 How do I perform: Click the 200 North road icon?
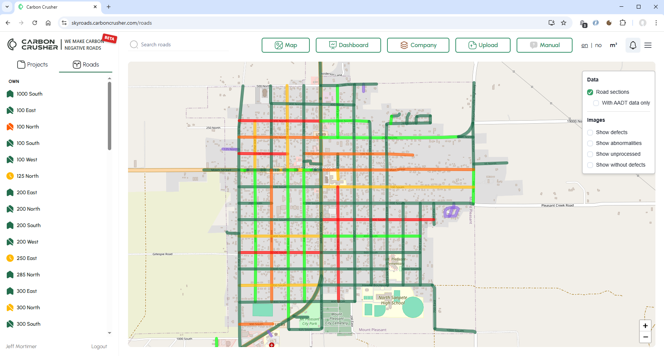pyautogui.click(x=10, y=209)
